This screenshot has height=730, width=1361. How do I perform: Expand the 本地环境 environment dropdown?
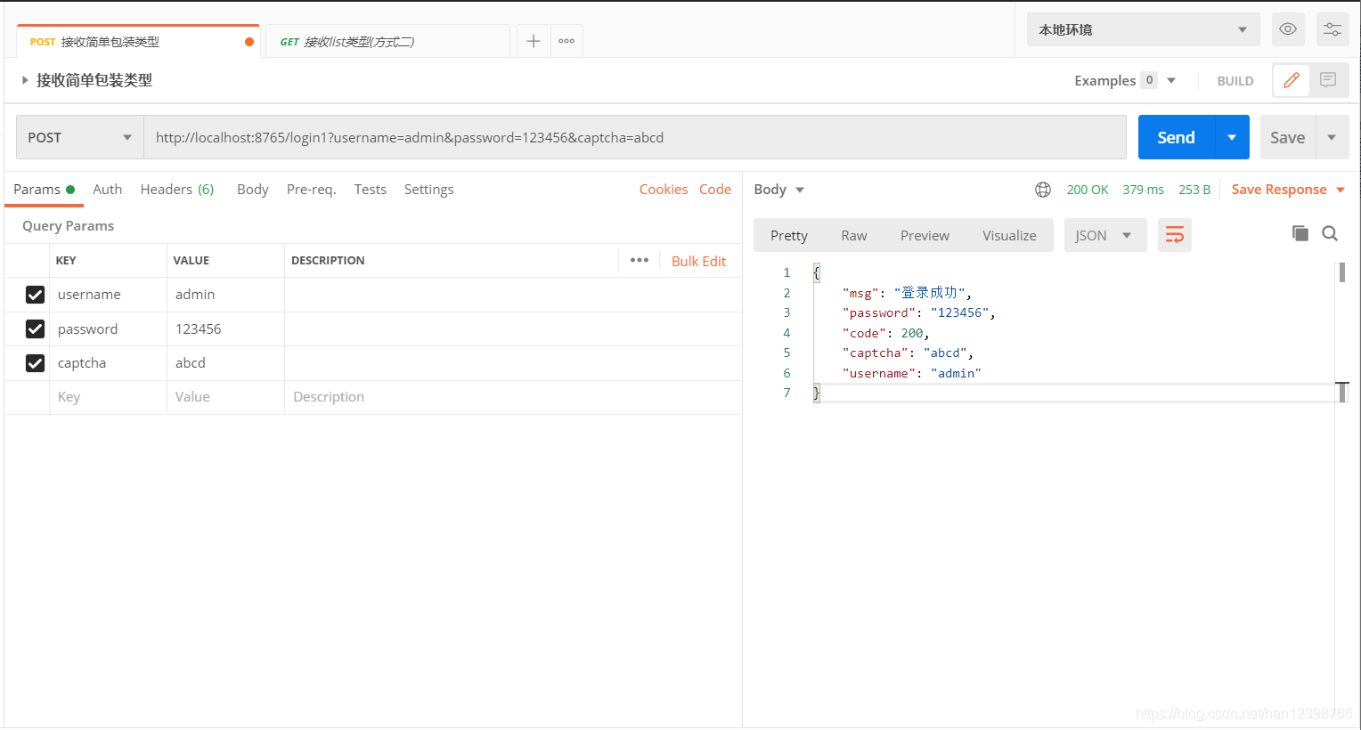tap(1142, 29)
